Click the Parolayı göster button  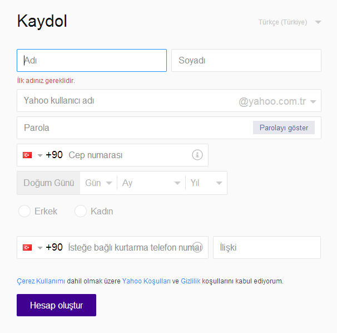[284, 128]
